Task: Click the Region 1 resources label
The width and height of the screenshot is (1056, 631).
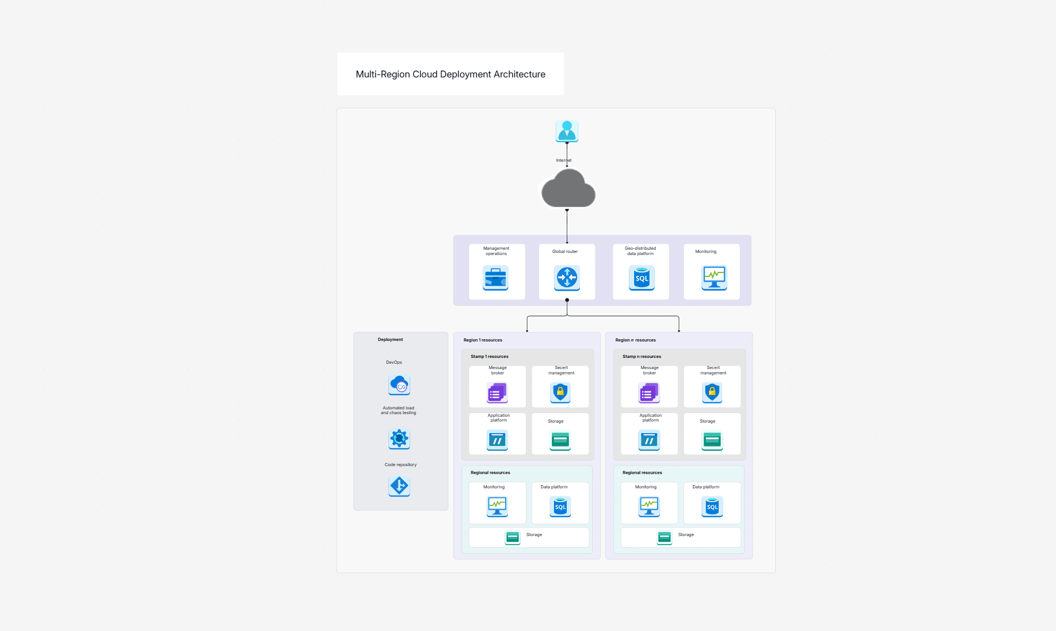Action: [x=483, y=340]
